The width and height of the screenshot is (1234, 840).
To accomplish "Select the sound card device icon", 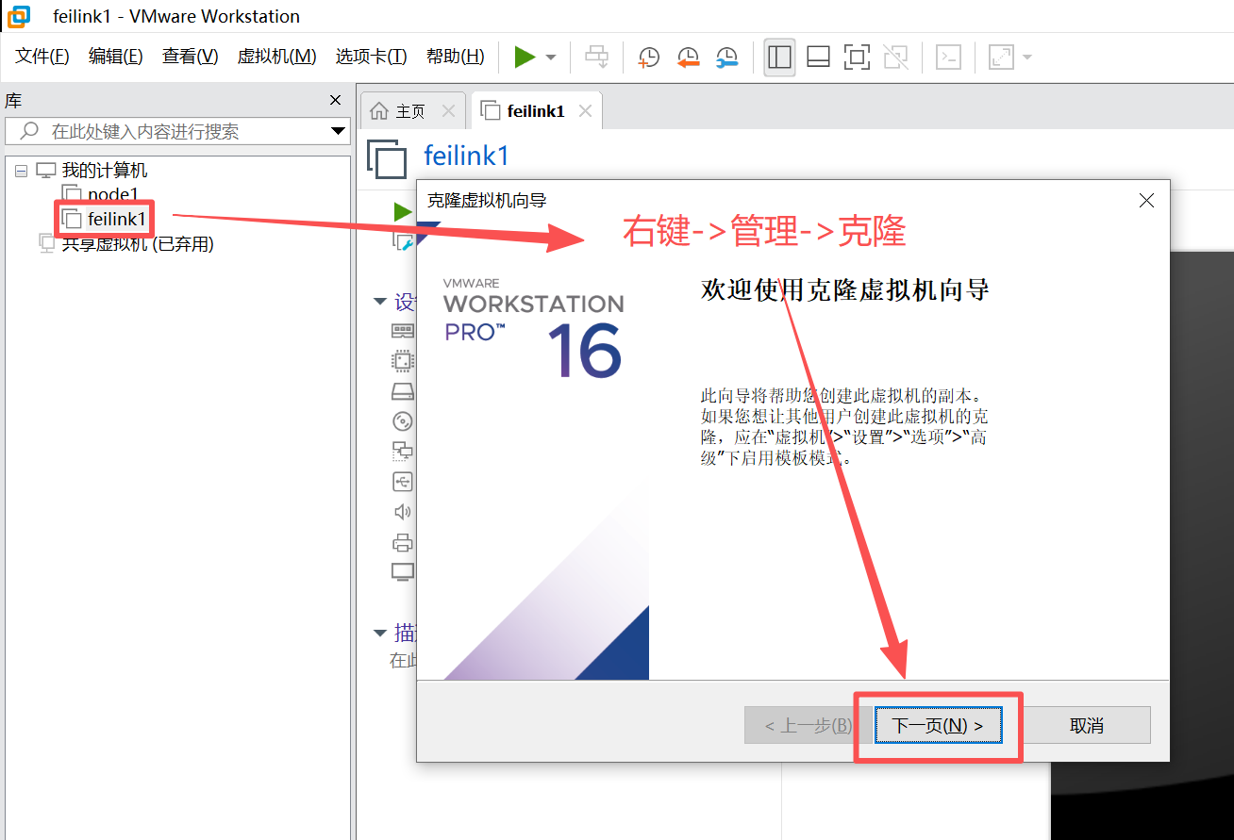I will click(x=403, y=512).
